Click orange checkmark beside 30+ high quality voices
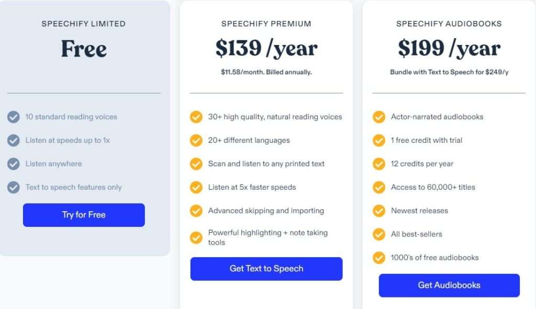This screenshot has height=309, width=536. pos(196,117)
